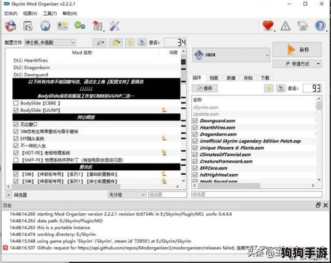Toggle the 无边窗口 mod checkbox
Viewport: 331px width, 263px height.
[16, 124]
